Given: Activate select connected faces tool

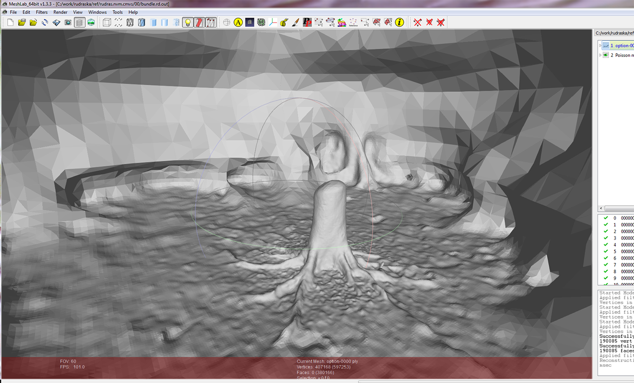Looking at the screenshot, I should (388, 23).
